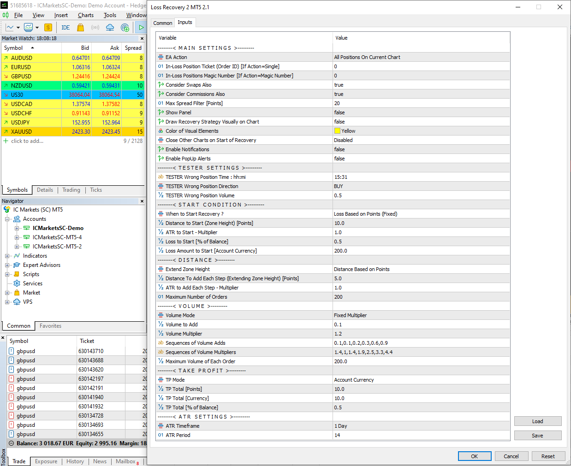Image resolution: width=571 pixels, height=466 pixels.
Task: Switch to the Common tab in dialog
Action: coord(163,23)
